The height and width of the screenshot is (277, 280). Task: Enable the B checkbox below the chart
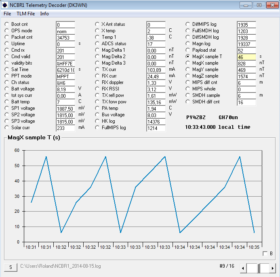coord(265,254)
